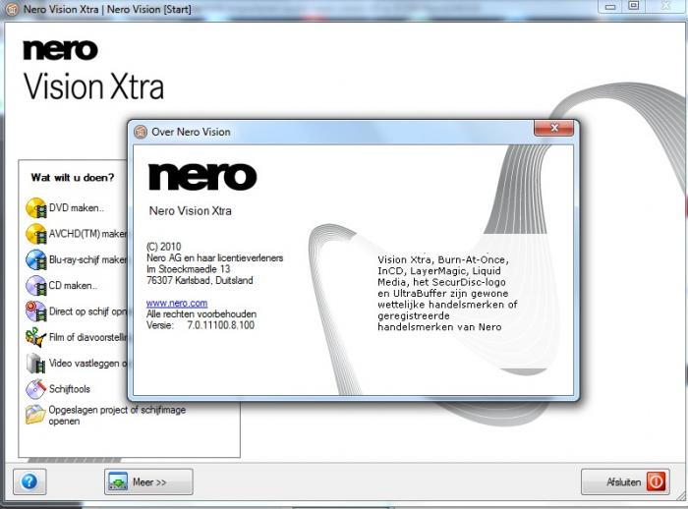The width and height of the screenshot is (688, 509).
Task: Exit with the Afsluiten button
Action: 625,481
